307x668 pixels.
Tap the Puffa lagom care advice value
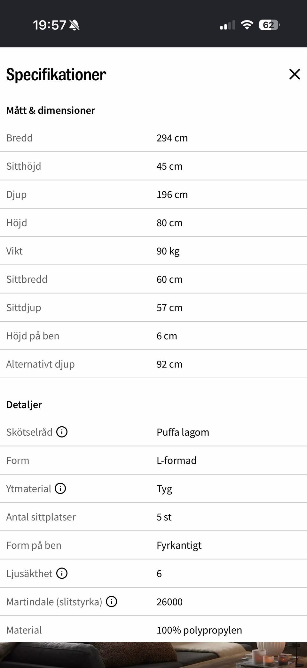point(183,432)
